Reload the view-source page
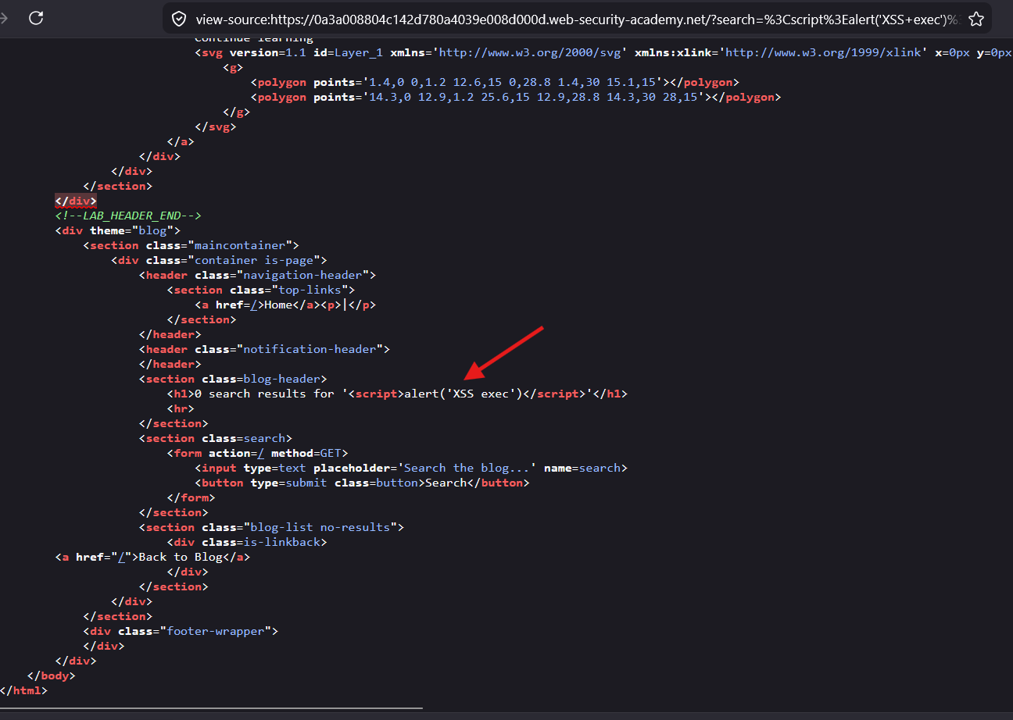The image size is (1013, 720). click(x=36, y=18)
